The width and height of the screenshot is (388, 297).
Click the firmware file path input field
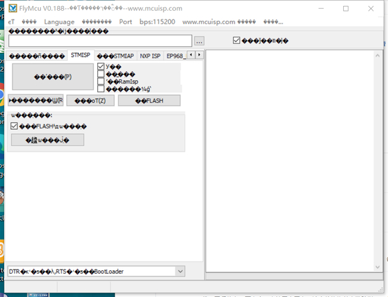pyautogui.click(x=101, y=41)
